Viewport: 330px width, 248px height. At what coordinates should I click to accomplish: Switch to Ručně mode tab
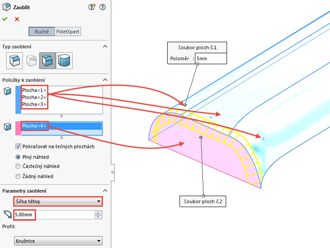(x=42, y=32)
